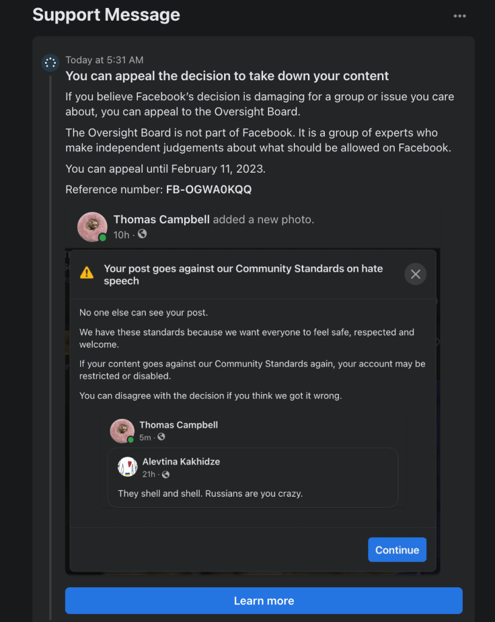495x622 pixels.
Task: Click the 21h timestamp on shared post
Action: (149, 474)
